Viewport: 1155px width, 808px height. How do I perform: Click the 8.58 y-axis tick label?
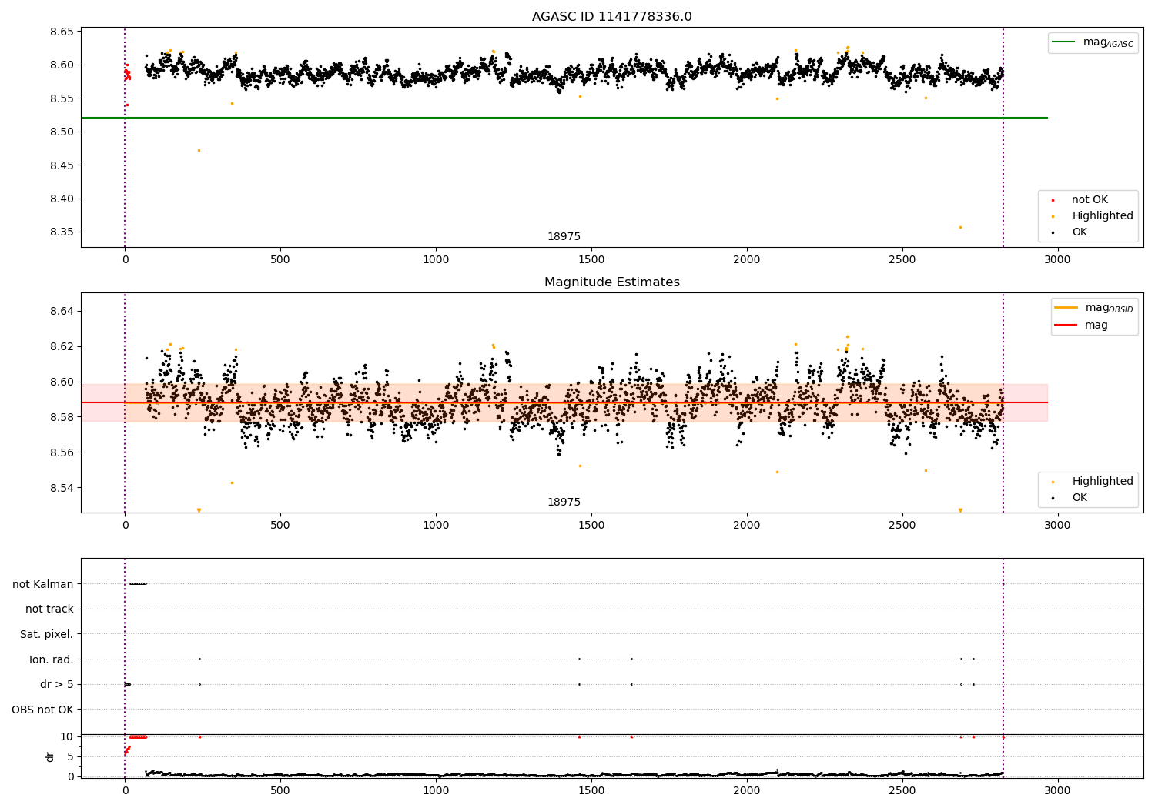62,417
